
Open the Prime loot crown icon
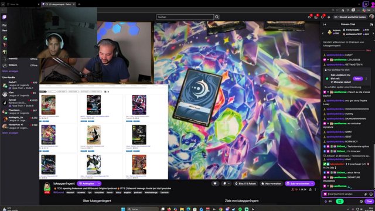(x=309, y=17)
